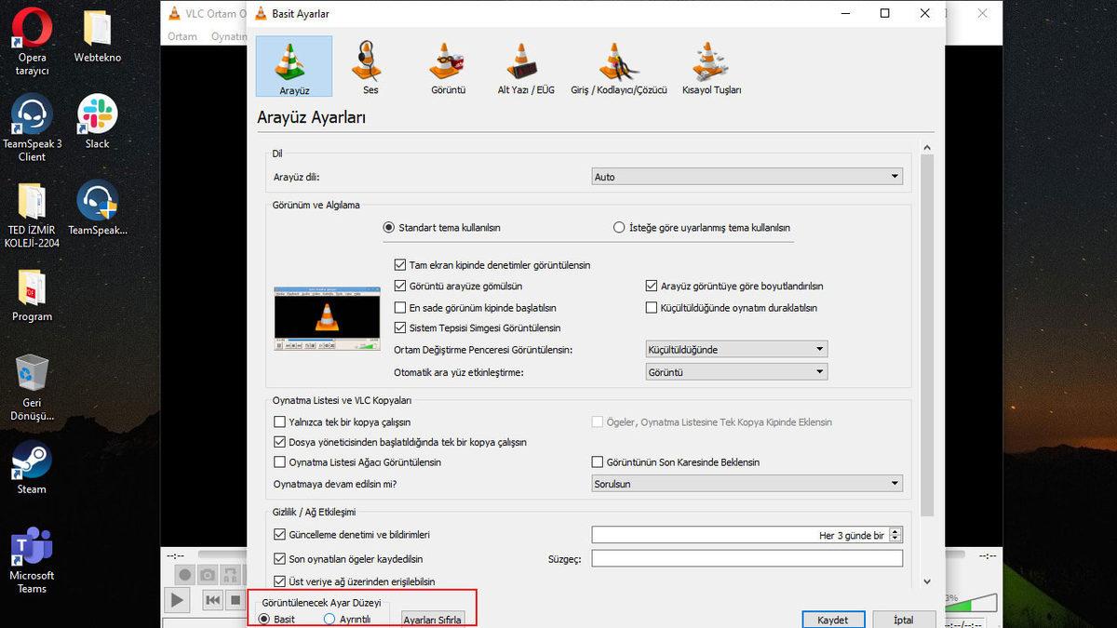The image size is (1117, 628).
Task: Click Kaydet to save settings
Action: [x=833, y=620]
